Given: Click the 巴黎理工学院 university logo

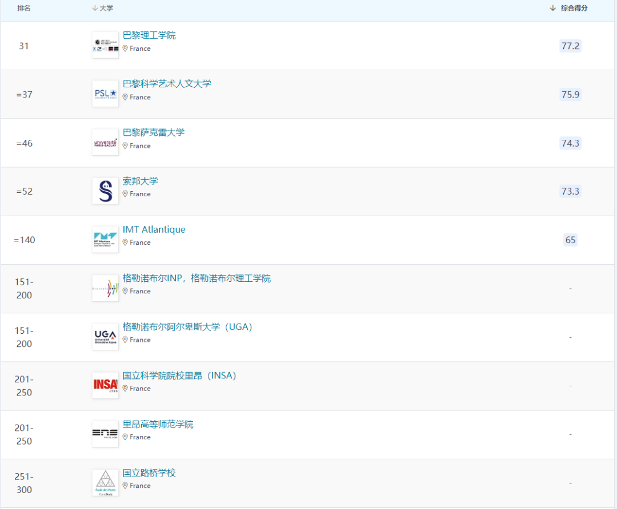Looking at the screenshot, I should (x=105, y=45).
